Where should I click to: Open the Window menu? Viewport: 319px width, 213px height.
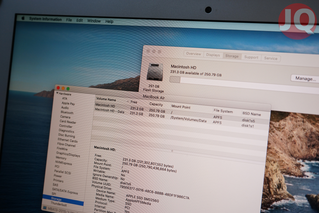(94, 21)
